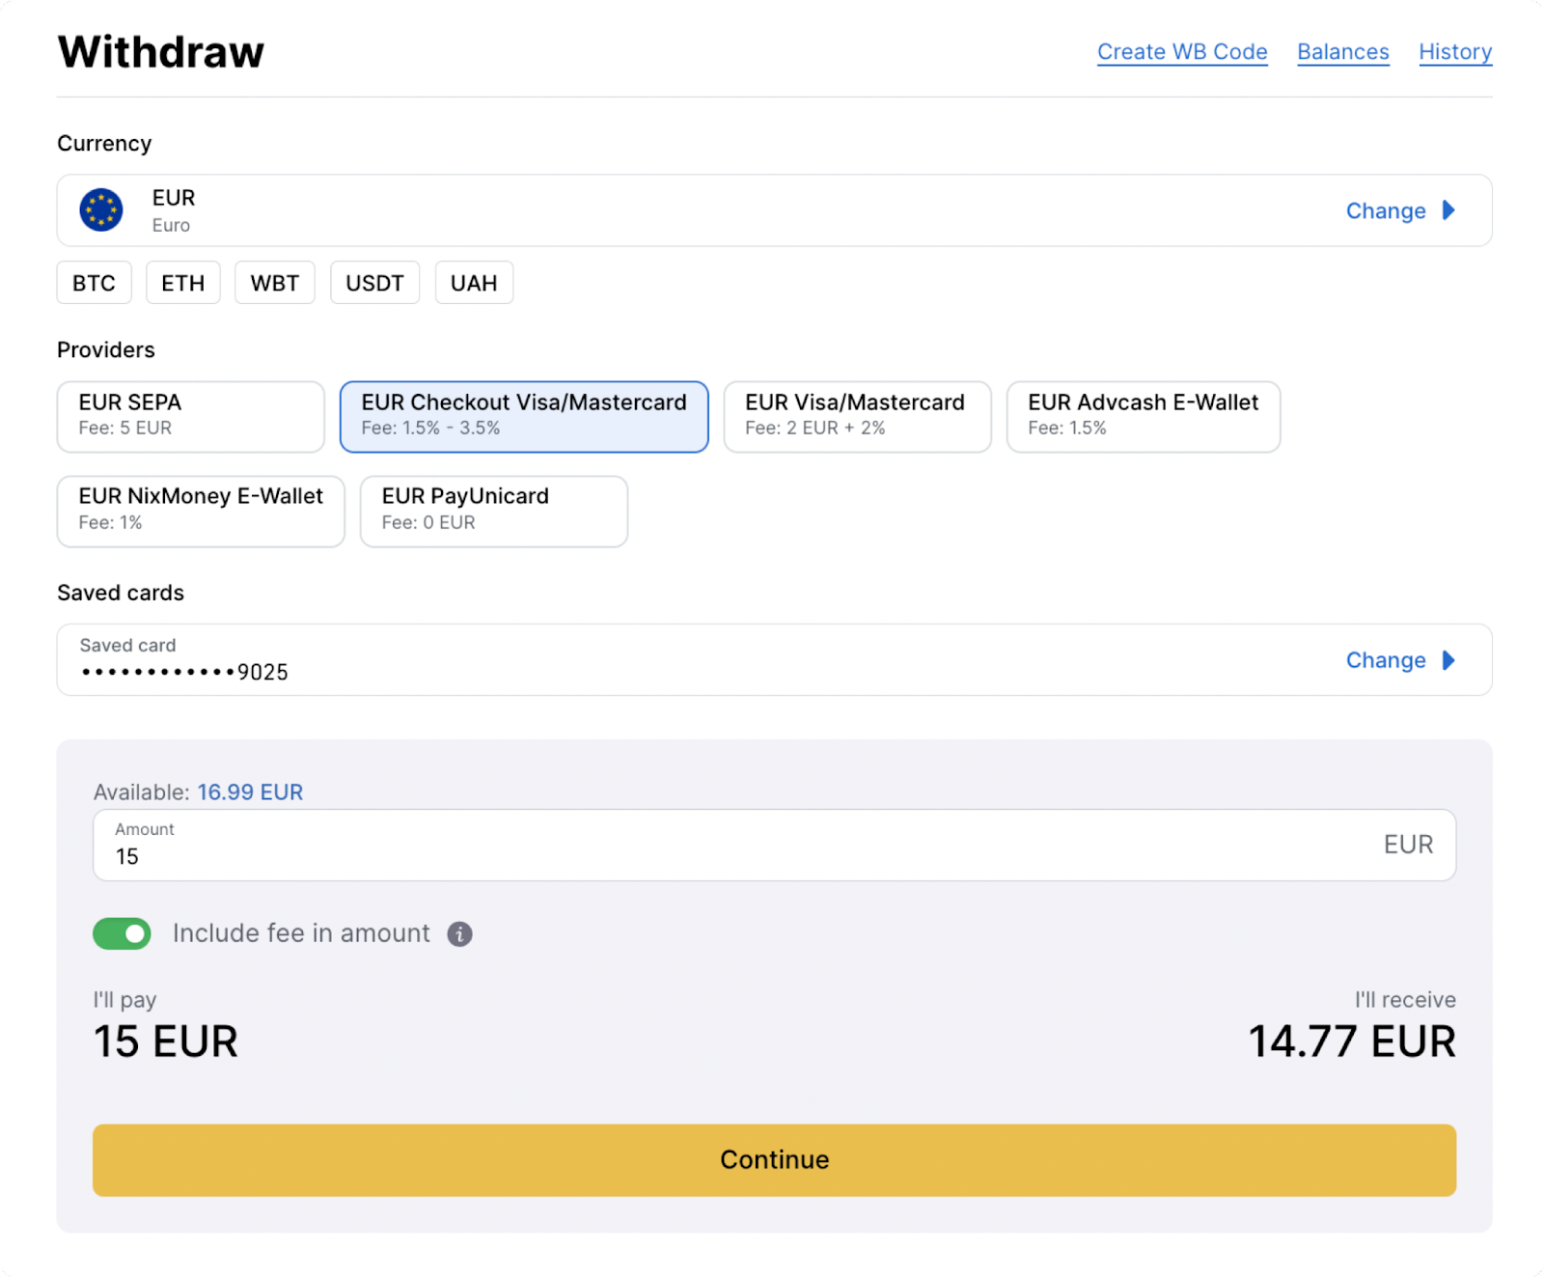The width and height of the screenshot is (1544, 1277).
Task: Select the WBT quick currency
Action: [275, 283]
